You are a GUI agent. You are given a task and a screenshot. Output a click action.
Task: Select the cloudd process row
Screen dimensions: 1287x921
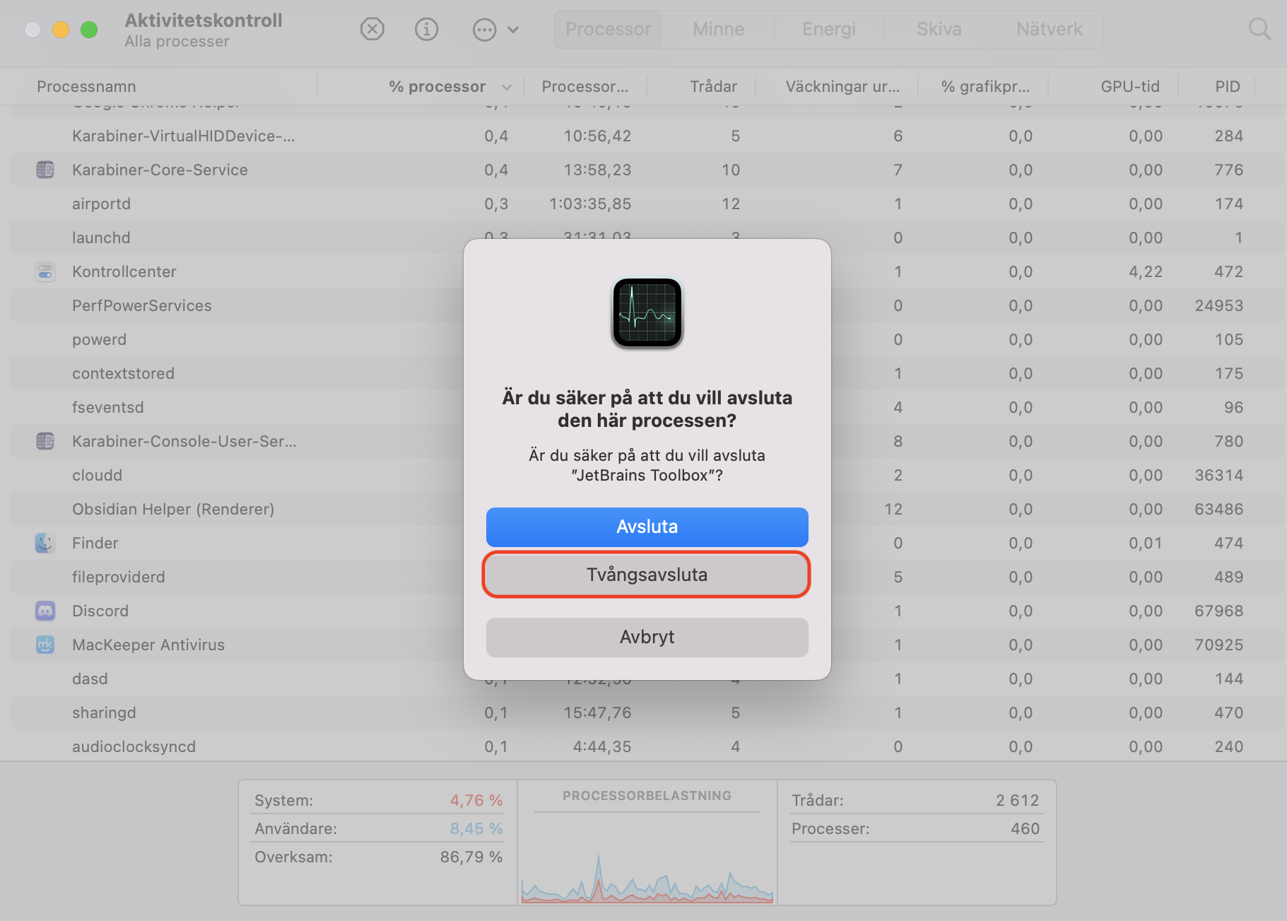tap(647, 475)
